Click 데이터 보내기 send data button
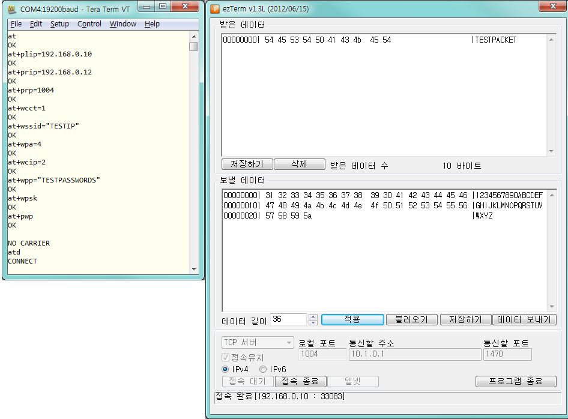Viewport: 568px width, 419px height. (524, 319)
